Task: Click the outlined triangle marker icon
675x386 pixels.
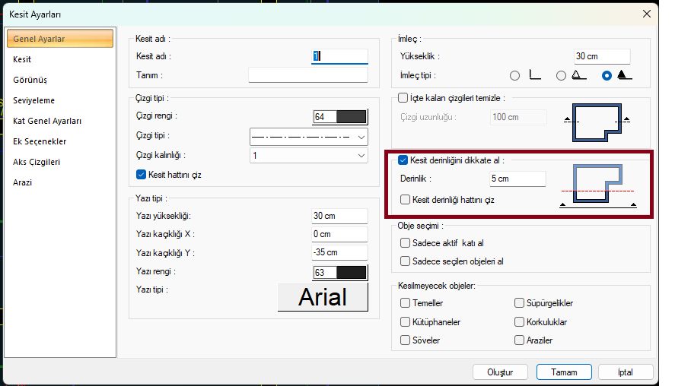Action: pyautogui.click(x=579, y=74)
